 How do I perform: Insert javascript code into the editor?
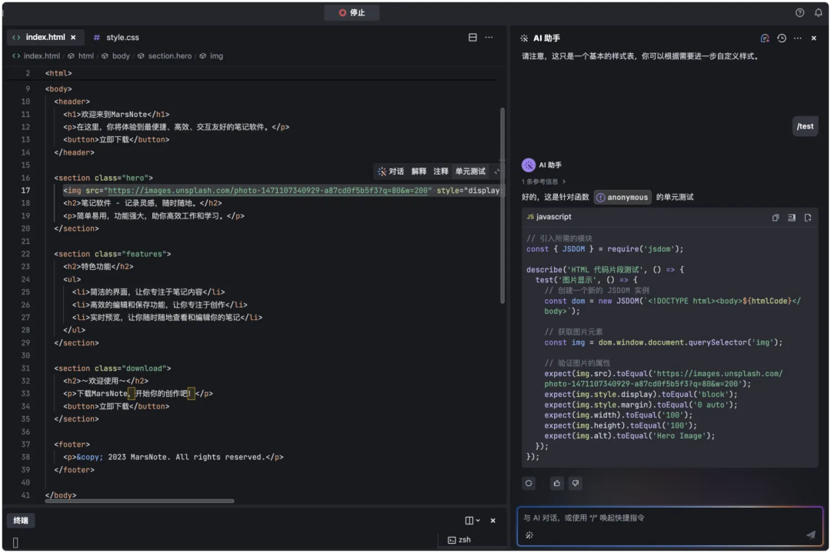click(x=792, y=218)
